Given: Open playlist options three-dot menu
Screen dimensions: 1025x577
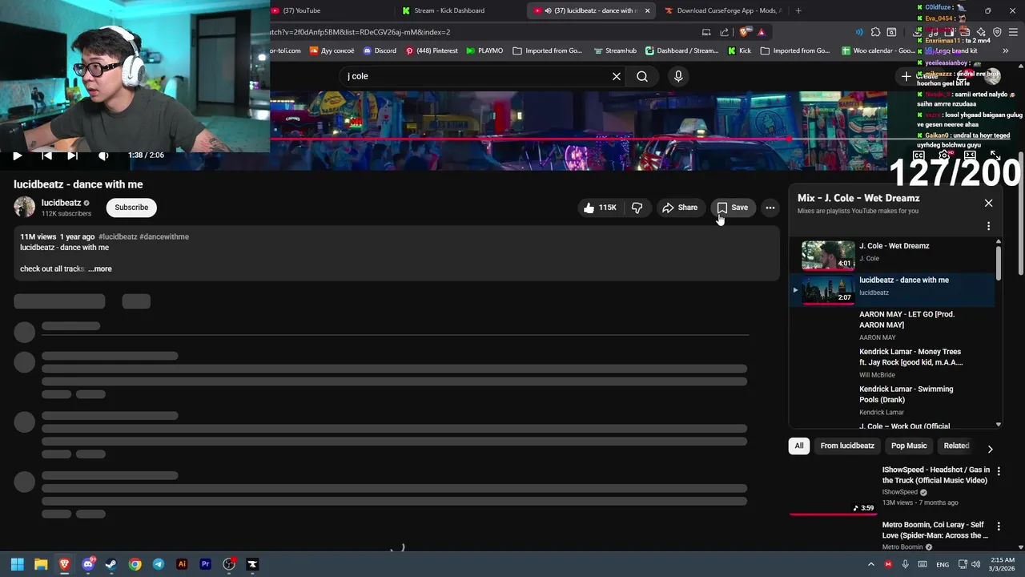Looking at the screenshot, I should [x=988, y=226].
